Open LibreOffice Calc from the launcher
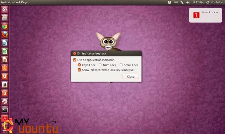 tap(5, 51)
